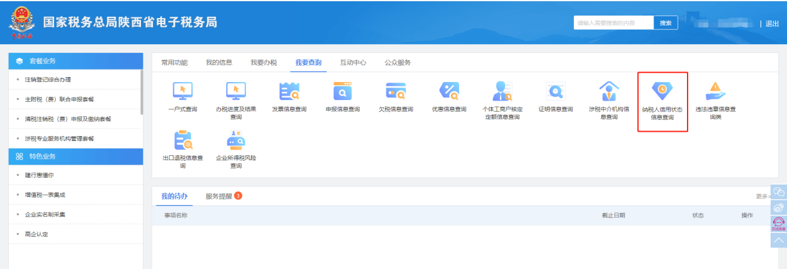This screenshot has height=269, width=787.
Task: Click the 搜索 button
Action: tap(665, 23)
